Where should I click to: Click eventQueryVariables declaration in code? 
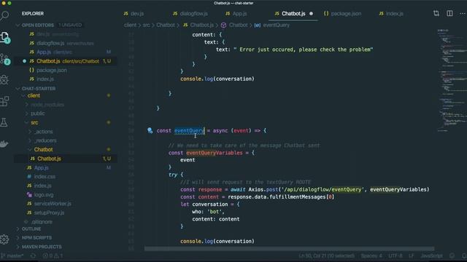[x=214, y=153]
